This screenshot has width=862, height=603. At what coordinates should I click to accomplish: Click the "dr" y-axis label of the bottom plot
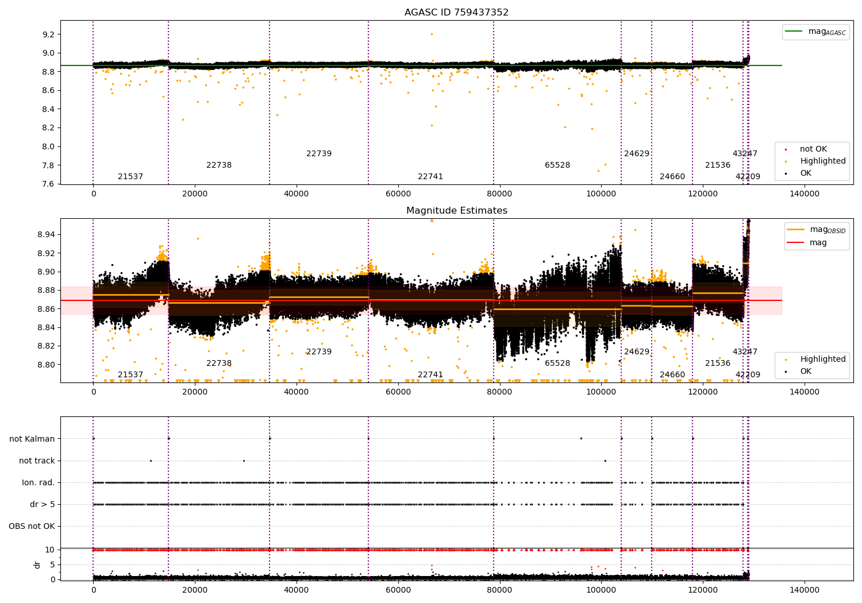[x=37, y=565]
